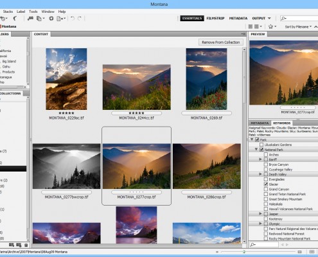318x257 pixels.
Task: Switch to Metadata workspace
Action: (x=238, y=19)
